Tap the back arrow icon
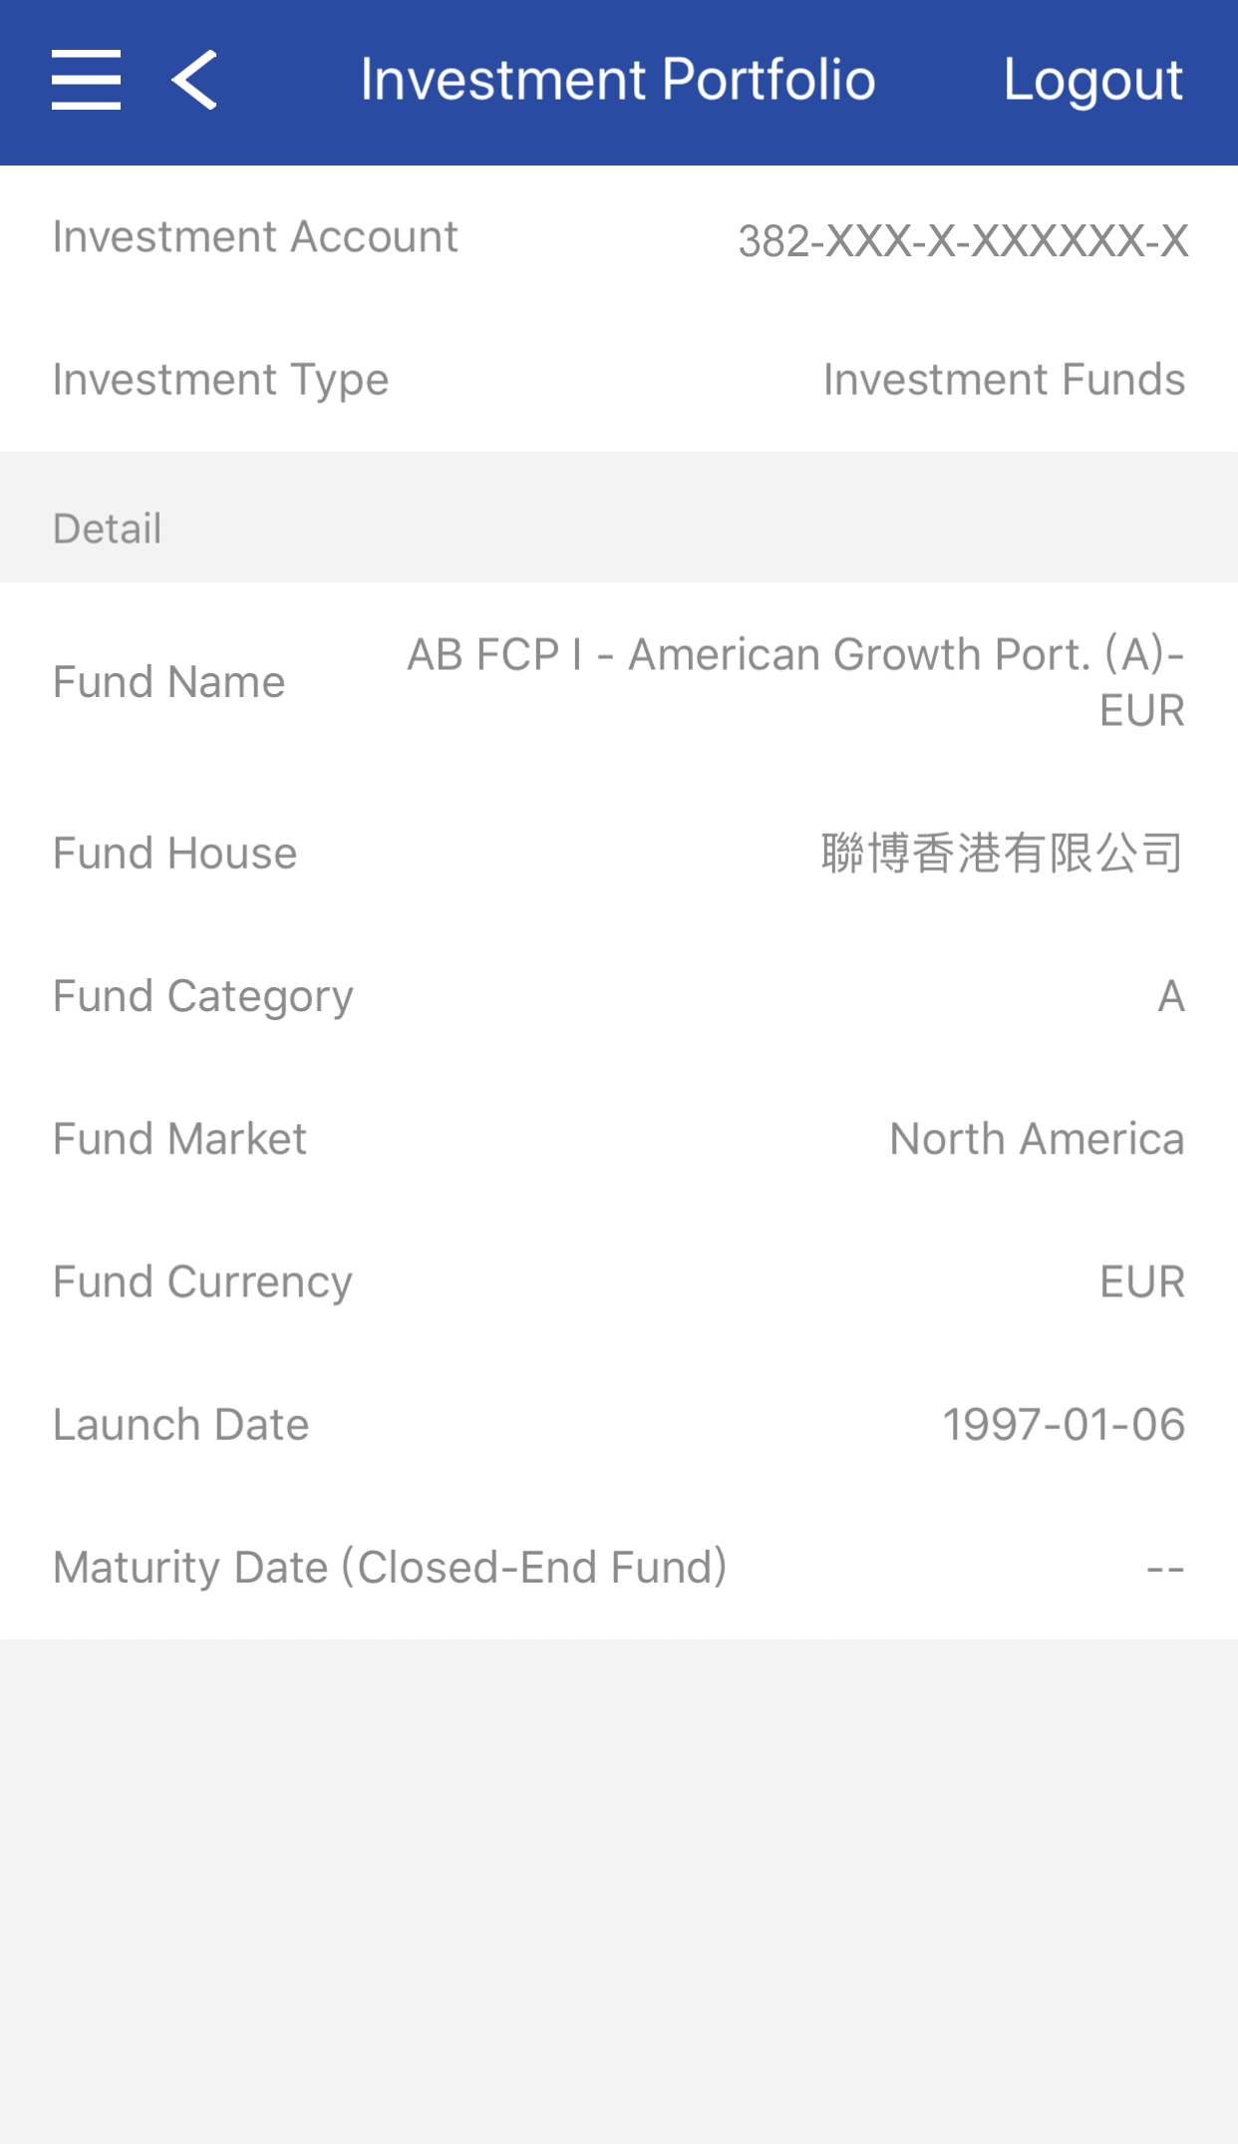The width and height of the screenshot is (1238, 2144). click(x=195, y=80)
